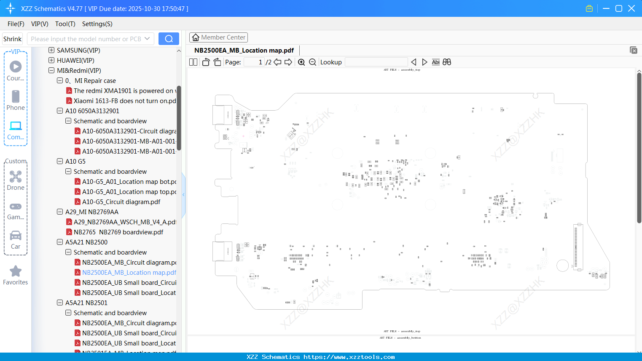642x361 pixels.
Task: Toggle the Abi text match option
Action: click(x=435, y=62)
